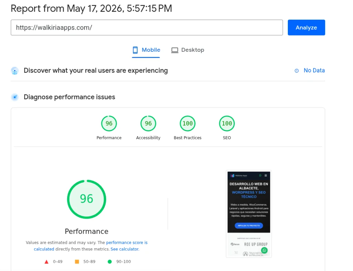Switch to the Desktop tab

point(188,50)
